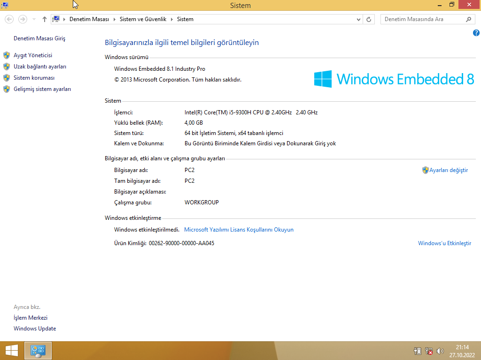Screen dimensions: 481x360
Task: Refresh the Sistem page
Action: (369, 20)
